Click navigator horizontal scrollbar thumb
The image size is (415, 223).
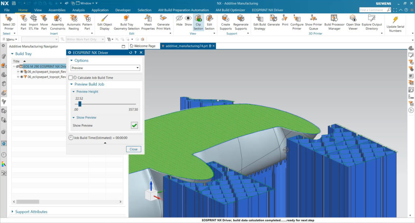28,202
